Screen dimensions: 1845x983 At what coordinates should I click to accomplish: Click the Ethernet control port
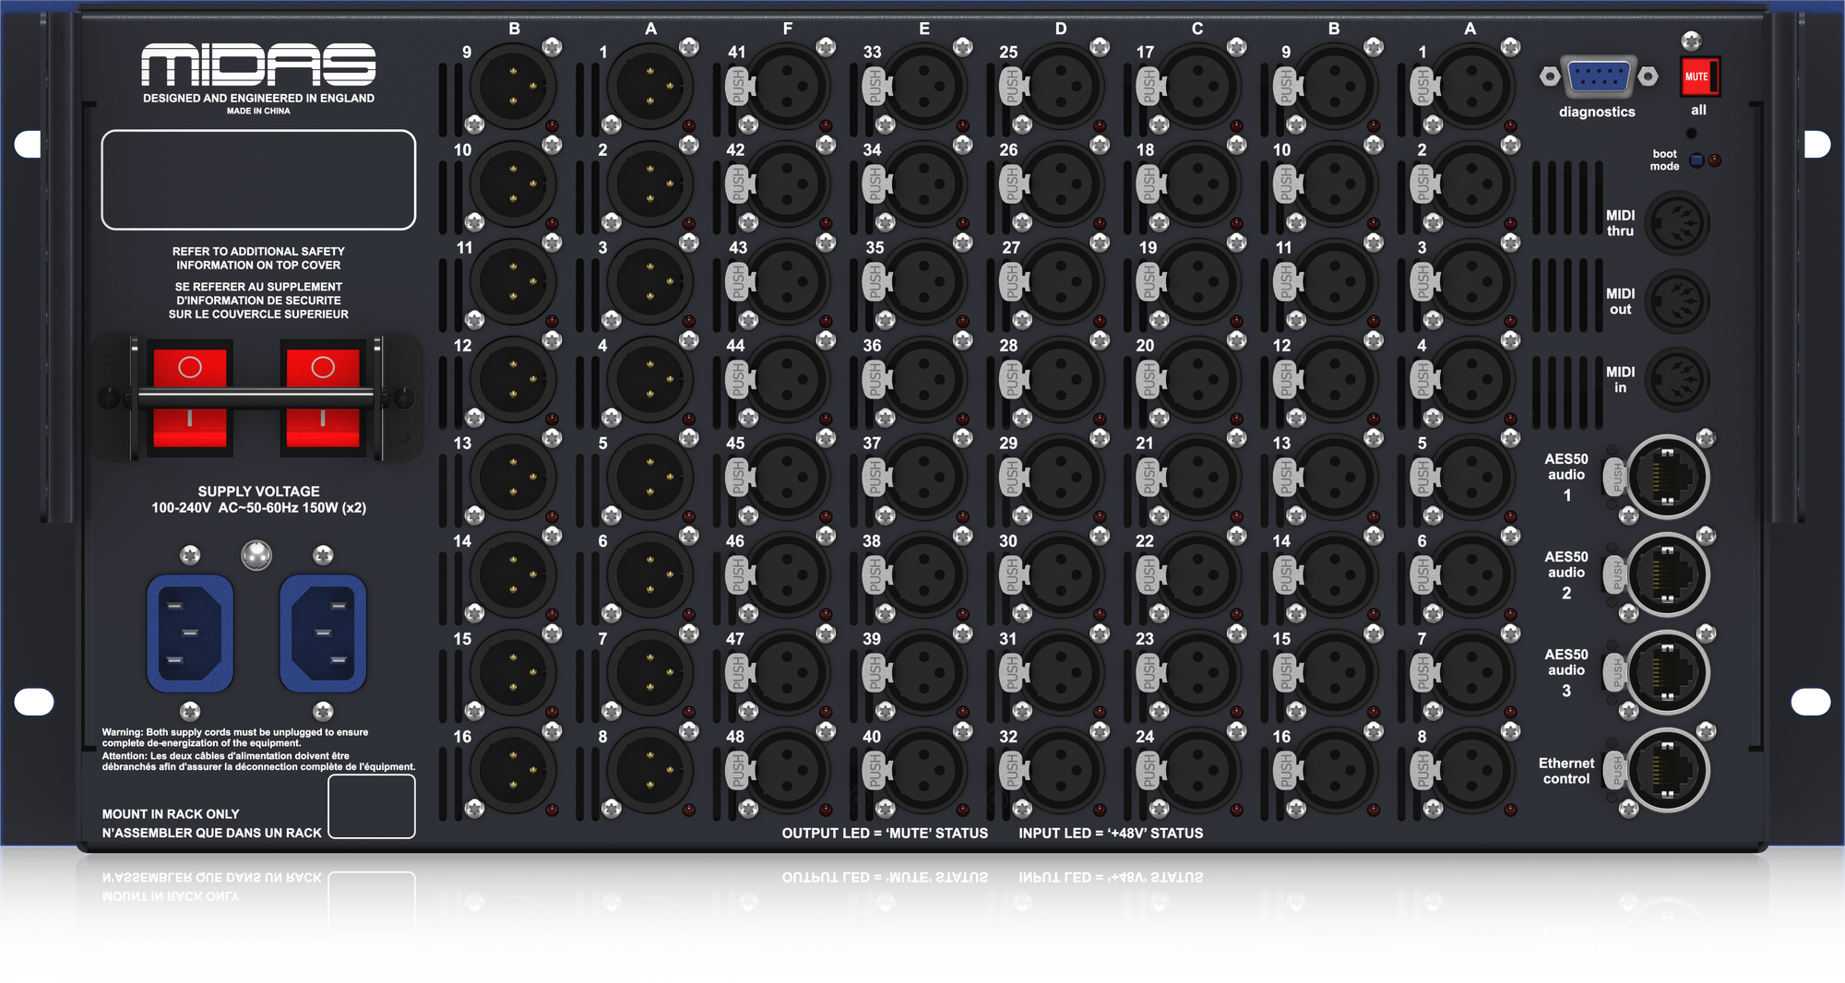[x=1666, y=771]
